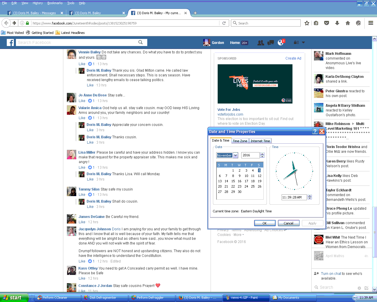Open the Firefox hamburger menu
The width and height of the screenshot is (377, 302).
(371, 23)
